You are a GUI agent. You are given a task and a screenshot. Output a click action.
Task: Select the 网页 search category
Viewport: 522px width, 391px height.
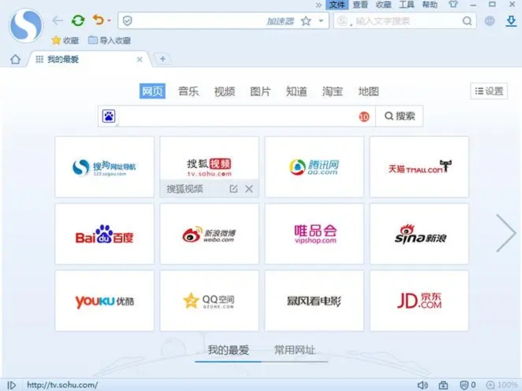[x=152, y=91]
